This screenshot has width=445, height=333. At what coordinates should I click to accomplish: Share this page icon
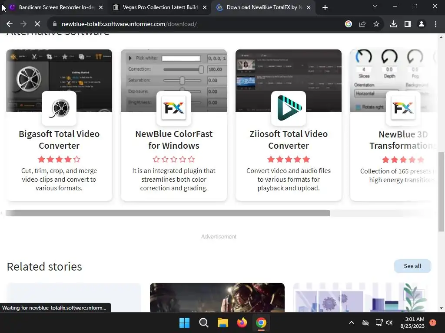[362, 24]
